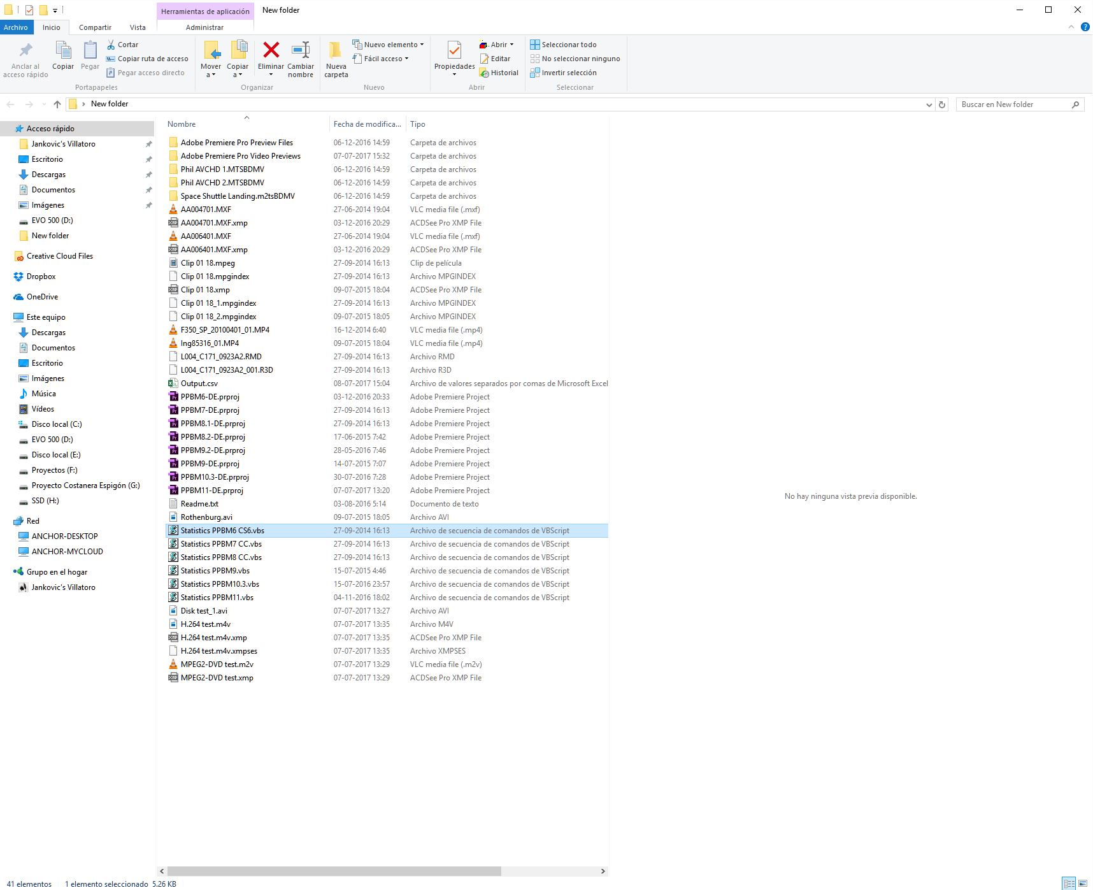Open Propiedades checkmark icon
1093x890 pixels.
tap(454, 50)
